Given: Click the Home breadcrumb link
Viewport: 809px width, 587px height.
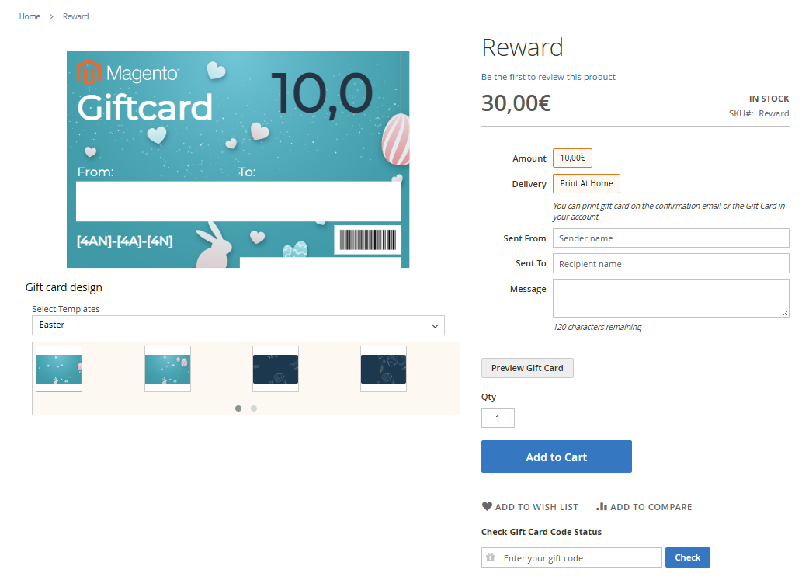Looking at the screenshot, I should (x=30, y=16).
